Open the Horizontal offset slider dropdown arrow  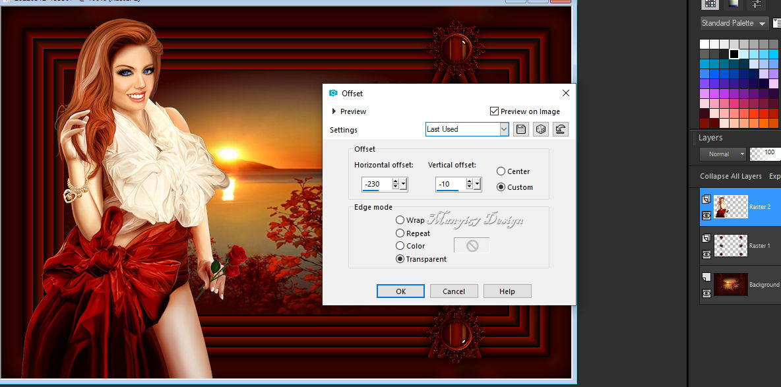click(404, 185)
